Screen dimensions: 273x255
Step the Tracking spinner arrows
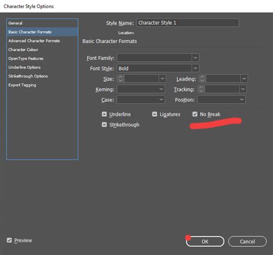(201, 89)
